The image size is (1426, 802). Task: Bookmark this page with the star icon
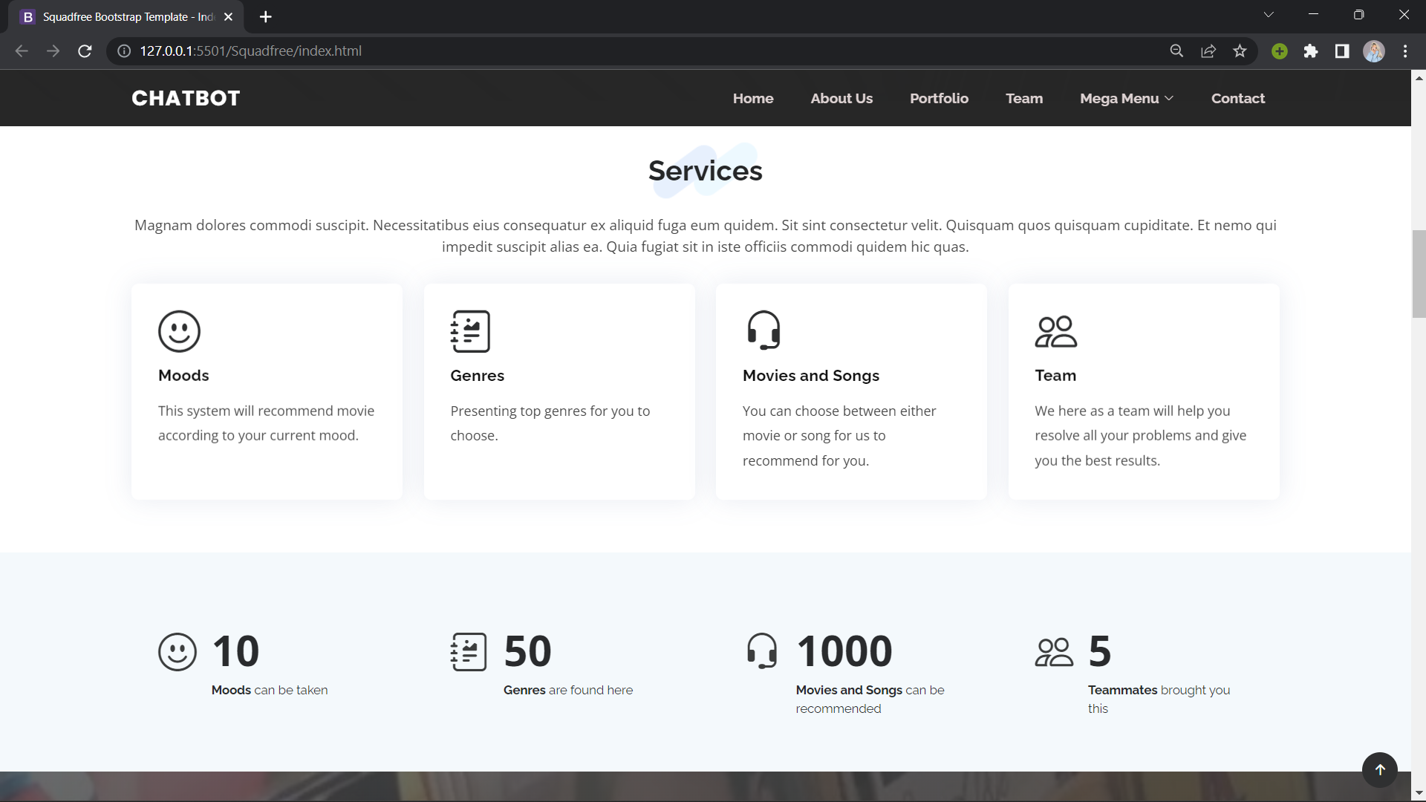(1240, 51)
